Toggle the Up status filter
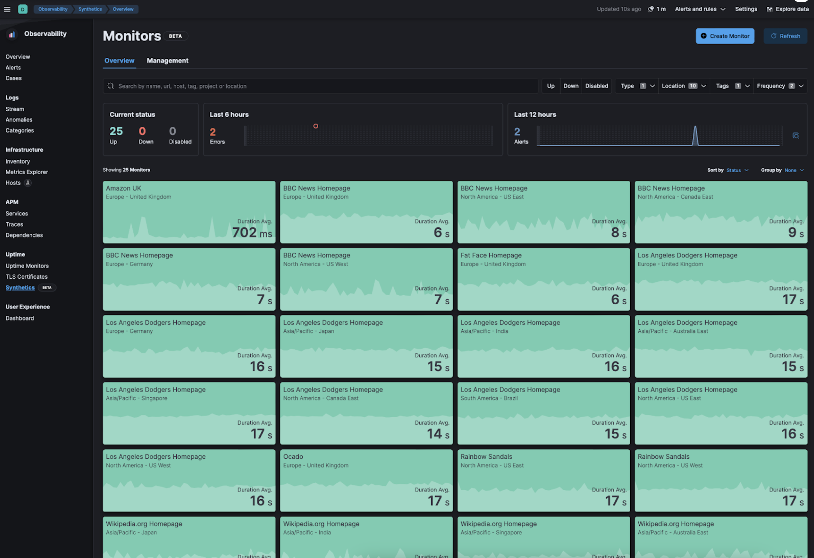The image size is (814, 558). 551,86
